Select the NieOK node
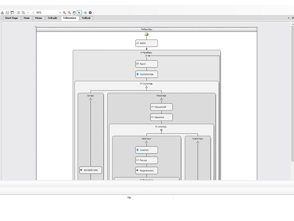The image size is (294, 221). click(147, 43)
